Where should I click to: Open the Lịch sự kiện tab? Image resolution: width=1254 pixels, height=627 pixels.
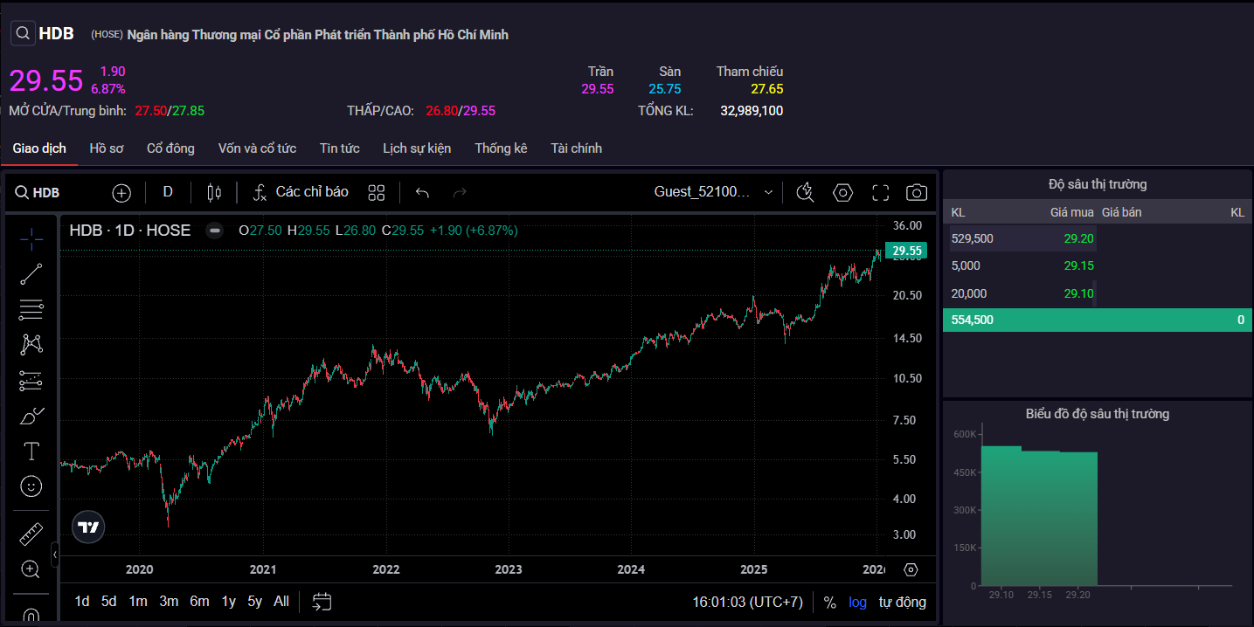(x=417, y=148)
